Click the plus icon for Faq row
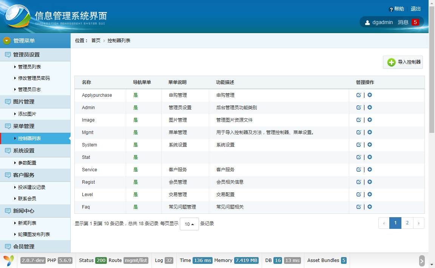 (370, 207)
